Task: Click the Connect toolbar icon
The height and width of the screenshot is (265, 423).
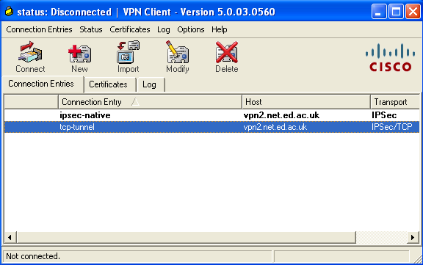Action: click(x=30, y=57)
